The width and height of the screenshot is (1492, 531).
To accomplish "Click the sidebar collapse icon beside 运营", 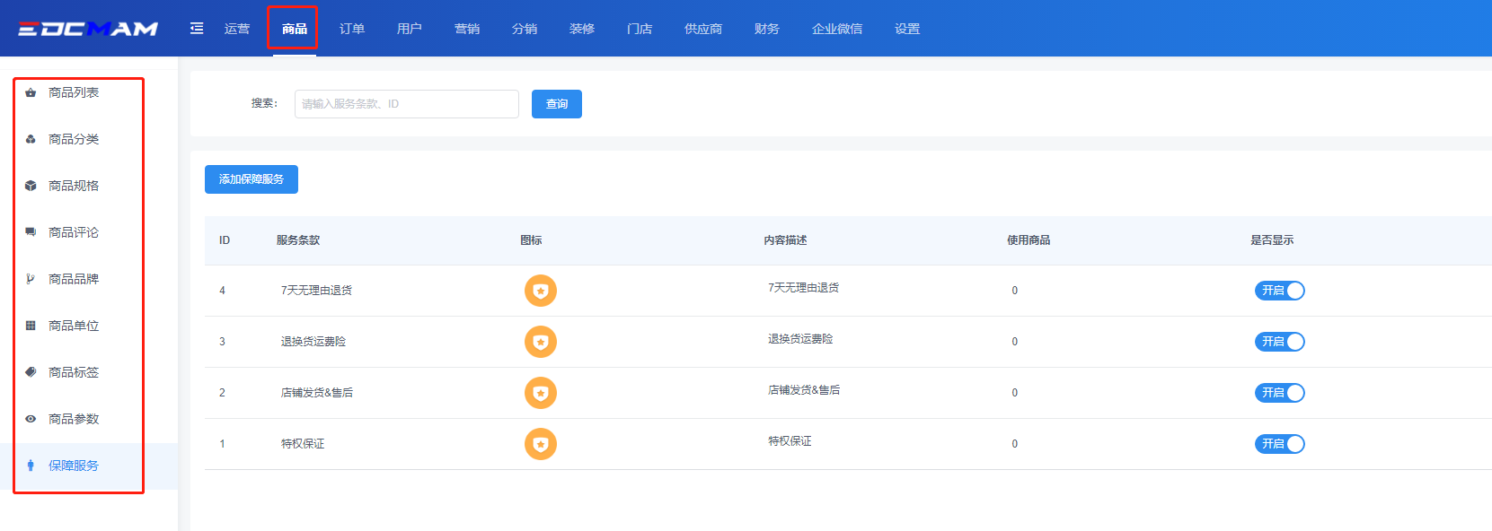I will tap(197, 29).
